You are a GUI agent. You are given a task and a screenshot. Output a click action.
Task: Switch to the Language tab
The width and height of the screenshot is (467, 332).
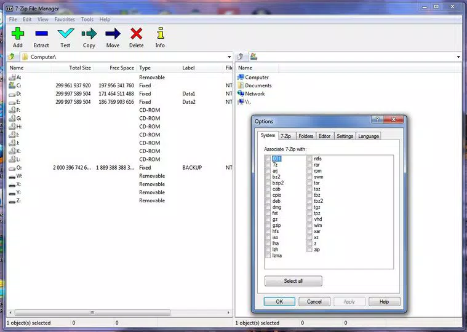point(369,136)
